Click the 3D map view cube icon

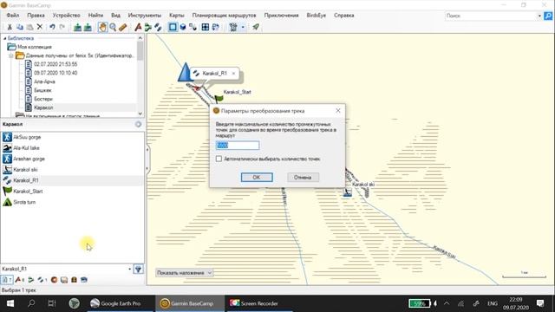[x=183, y=27]
